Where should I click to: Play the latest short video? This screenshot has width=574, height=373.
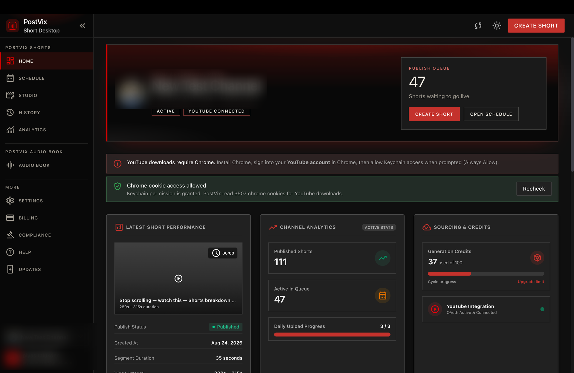point(178,279)
